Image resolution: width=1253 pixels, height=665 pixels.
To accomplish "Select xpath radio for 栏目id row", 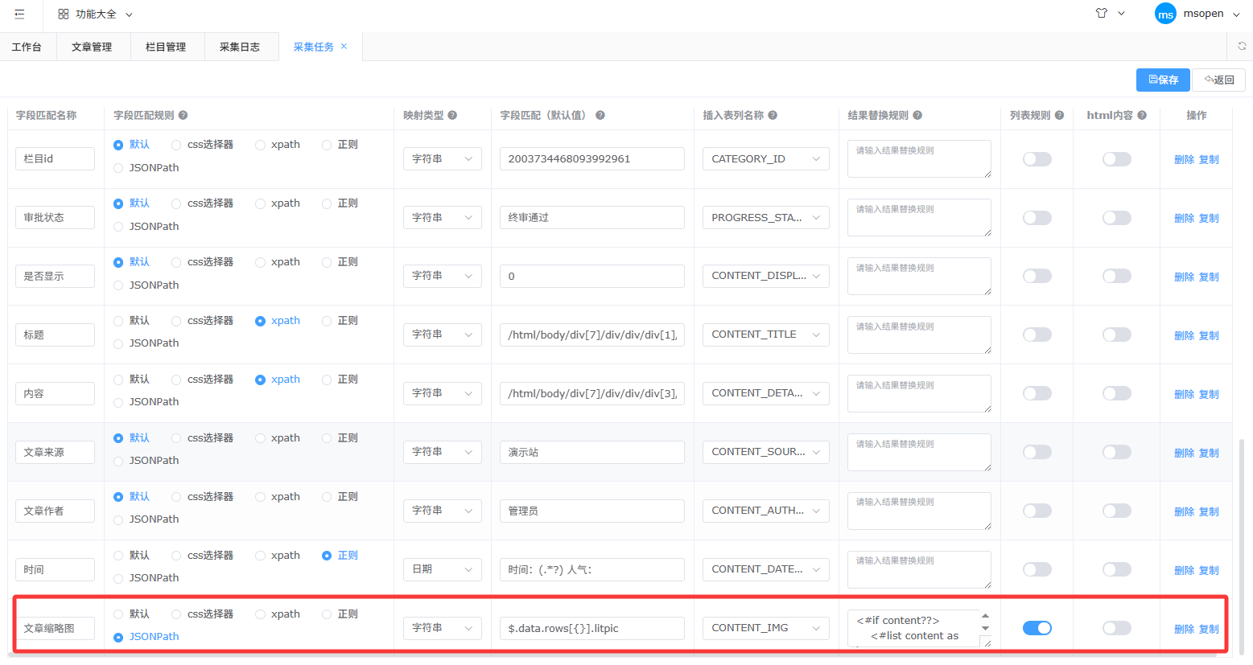I will click(261, 146).
